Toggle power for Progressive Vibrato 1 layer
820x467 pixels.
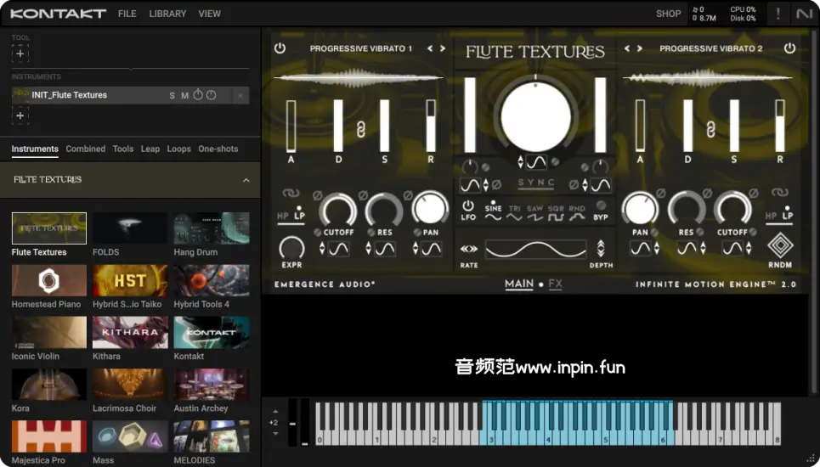tap(280, 48)
